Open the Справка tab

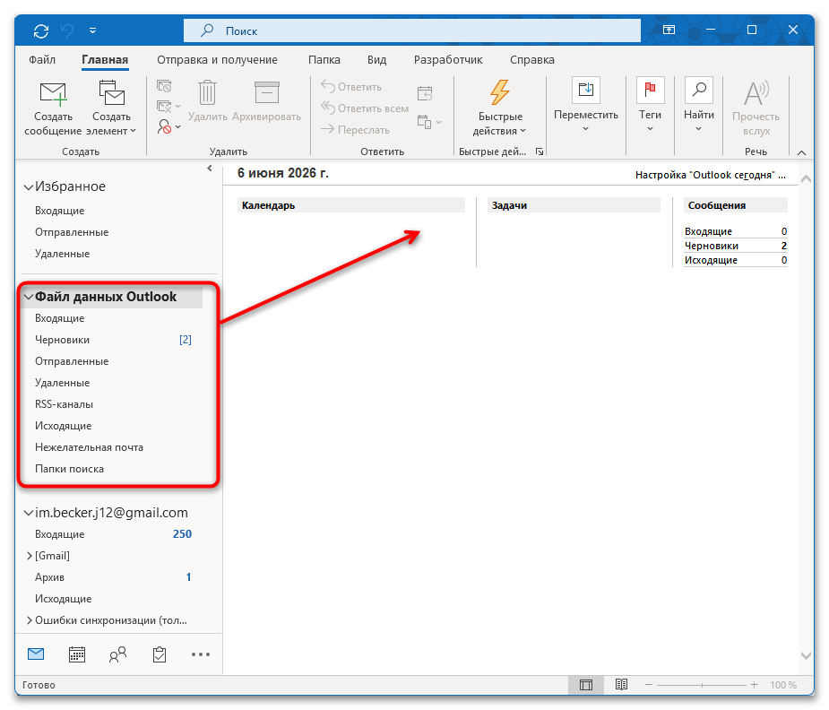pos(531,60)
